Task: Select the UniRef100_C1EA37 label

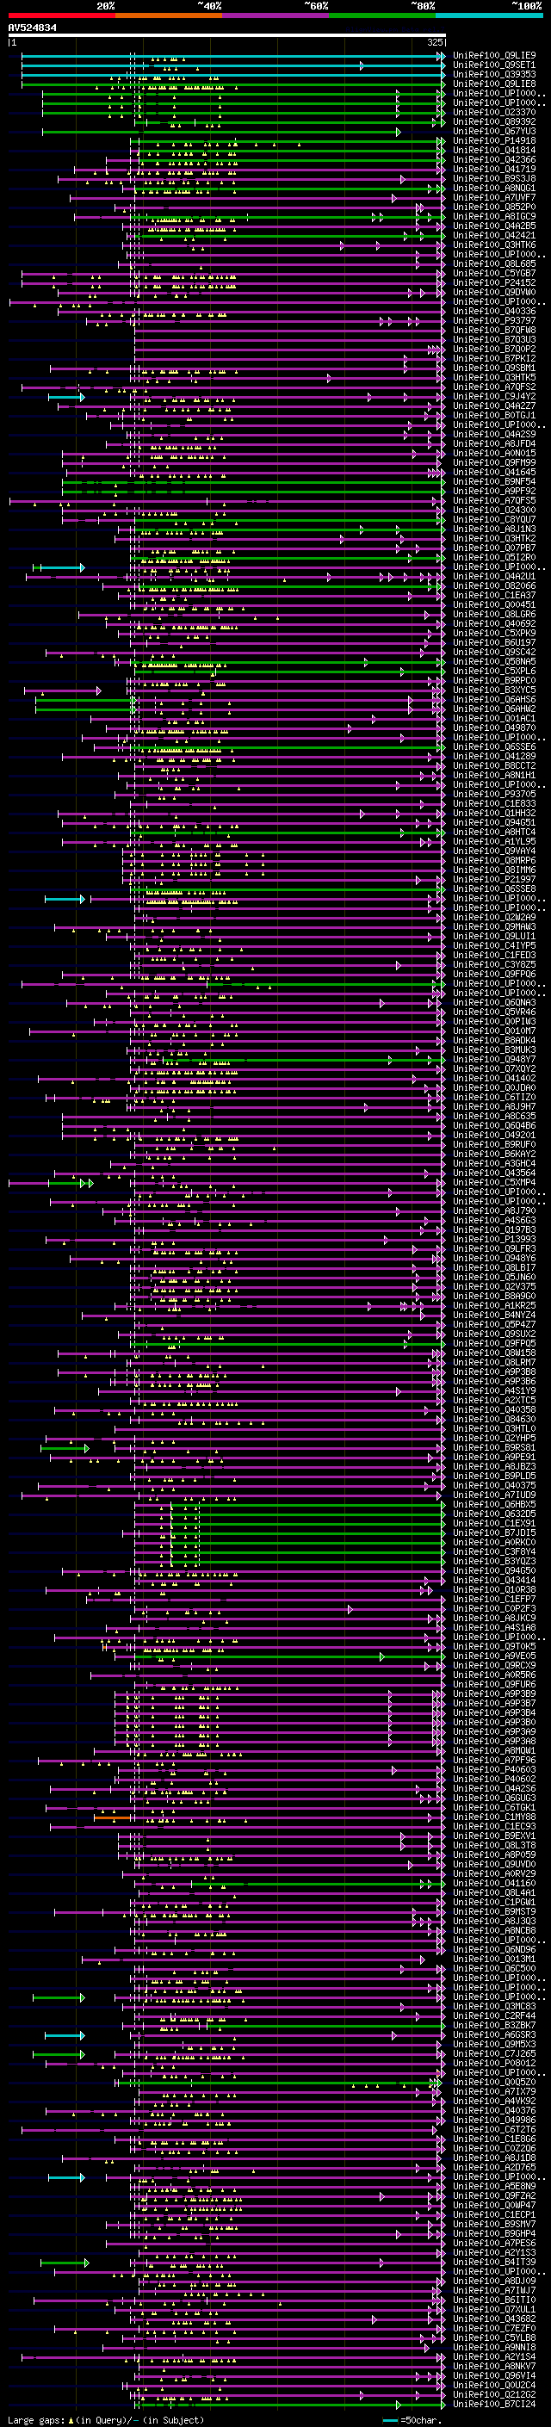Action: click(494, 596)
